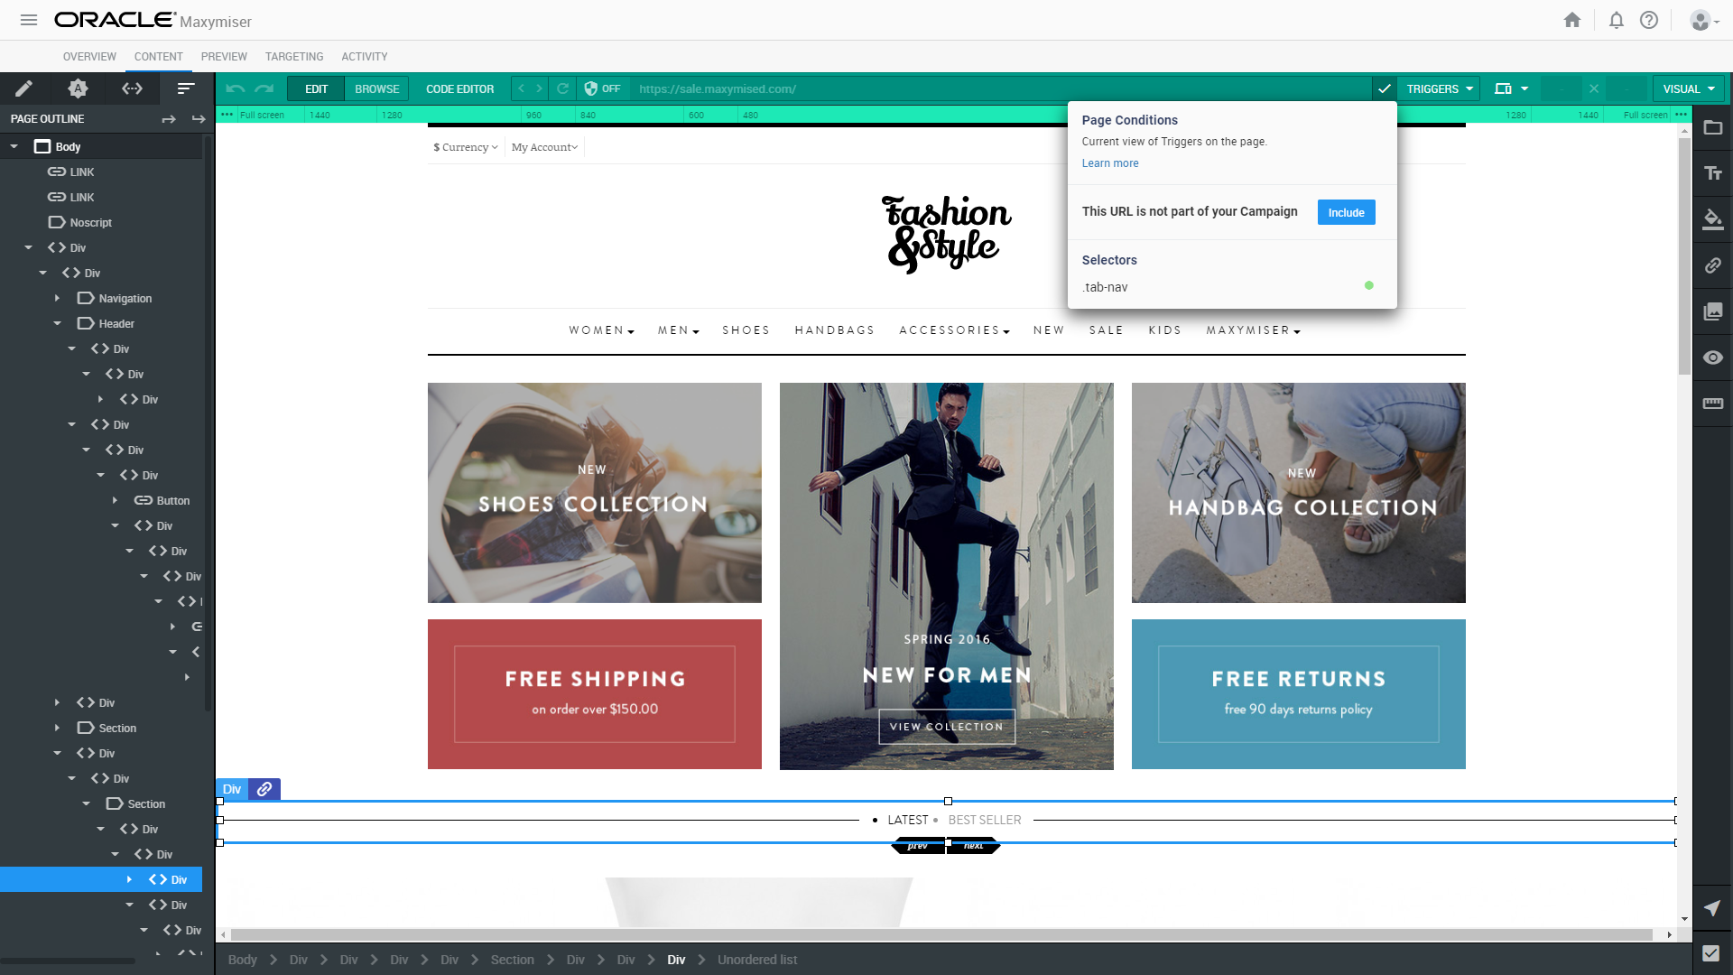Open the image gallery icon in right sidebar
Image resolution: width=1733 pixels, height=975 pixels.
(x=1712, y=311)
